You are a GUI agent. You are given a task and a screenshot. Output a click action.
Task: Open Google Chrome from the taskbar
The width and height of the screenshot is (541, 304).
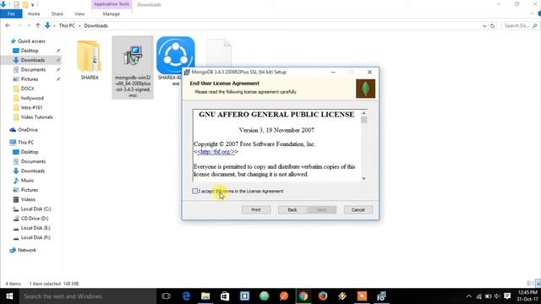pyautogui.click(x=303, y=296)
